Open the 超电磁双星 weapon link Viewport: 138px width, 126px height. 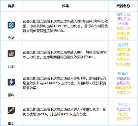click(123, 88)
